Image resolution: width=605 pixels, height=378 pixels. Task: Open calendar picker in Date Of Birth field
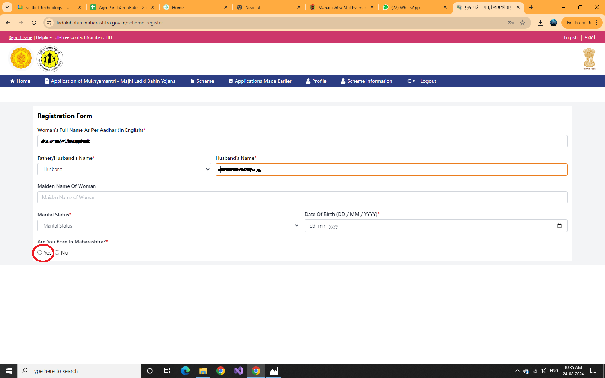559,226
